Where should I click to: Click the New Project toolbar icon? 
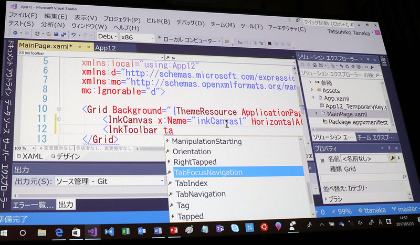click(x=37, y=34)
